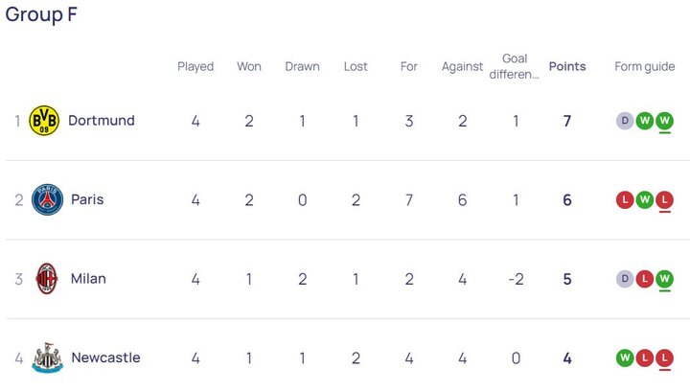The image size is (690, 392).
Task: Open the Newcastle team name link
Action: [105, 357]
